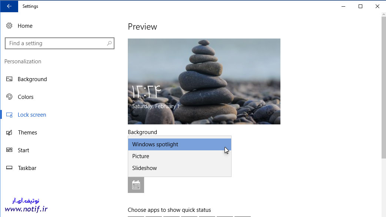Image resolution: width=386 pixels, height=217 pixels.
Task: Click the Lock screen sidebar icon
Action: click(x=10, y=115)
